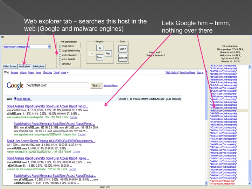Click the Up navigation button
Image resolution: width=252 pixels, height=189 pixels.
tap(100, 48)
